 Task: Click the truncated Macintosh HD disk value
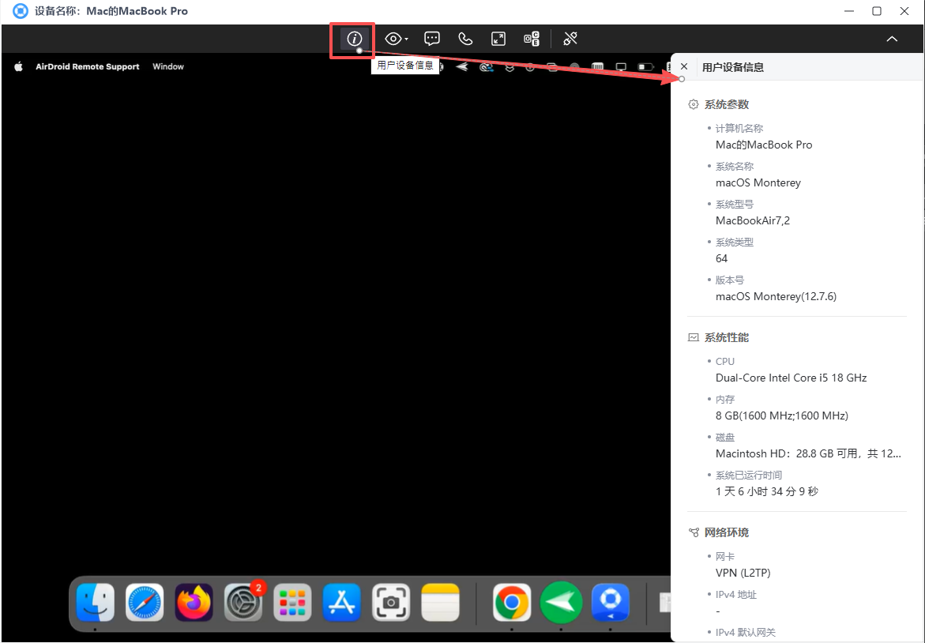[808, 453]
